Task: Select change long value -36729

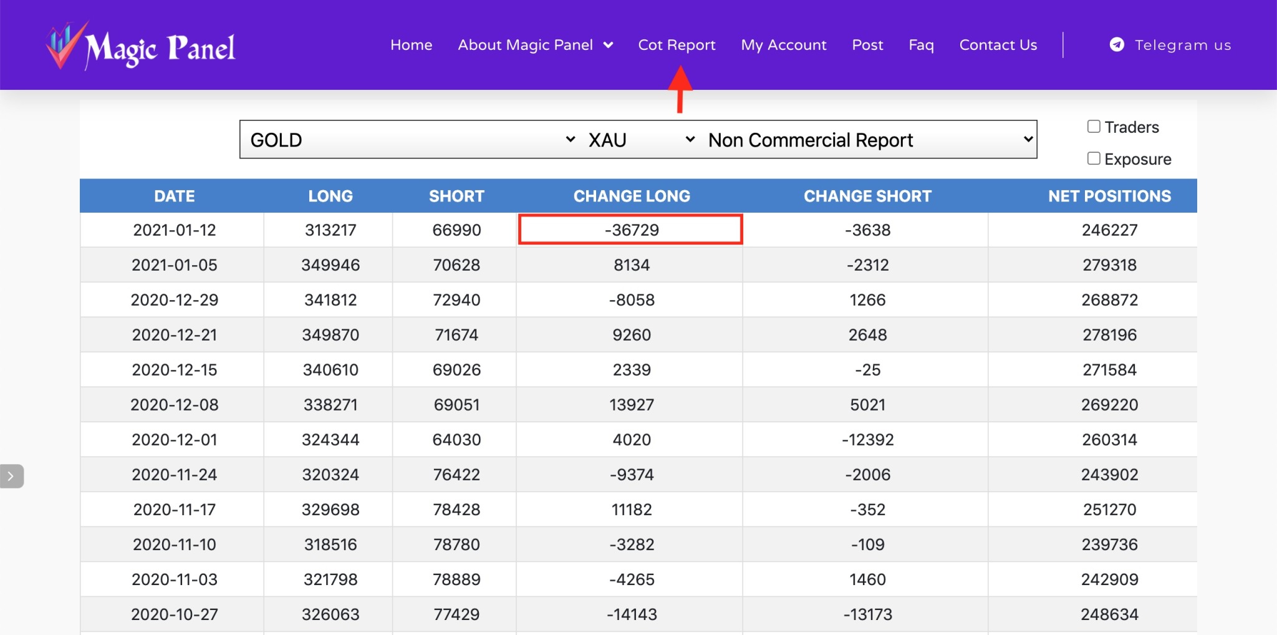Action: (632, 230)
